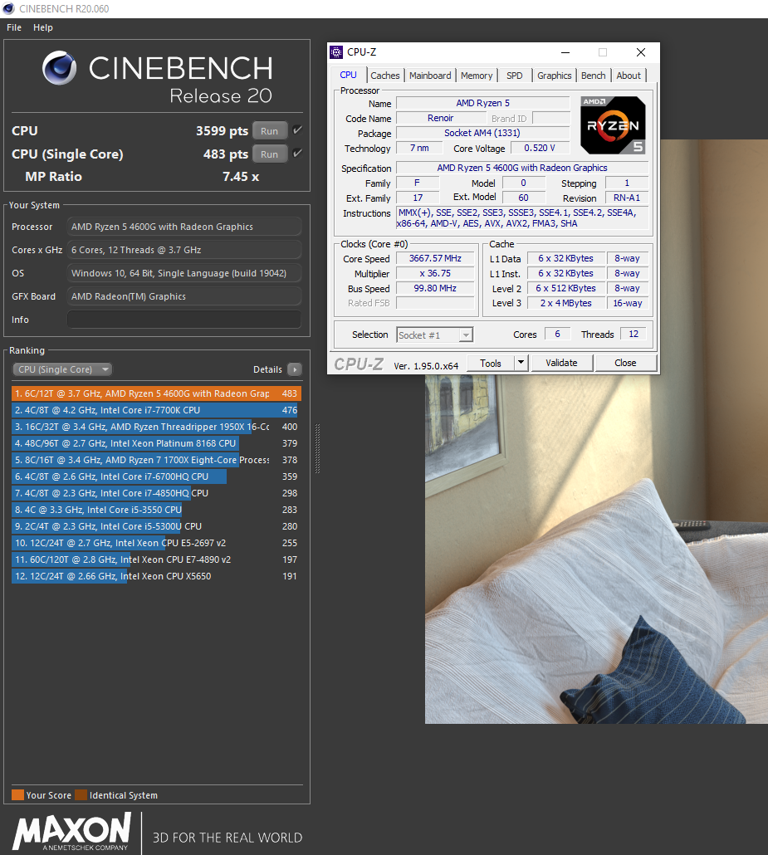Select ranking row 7 Core i7-4850HQ

click(156, 493)
